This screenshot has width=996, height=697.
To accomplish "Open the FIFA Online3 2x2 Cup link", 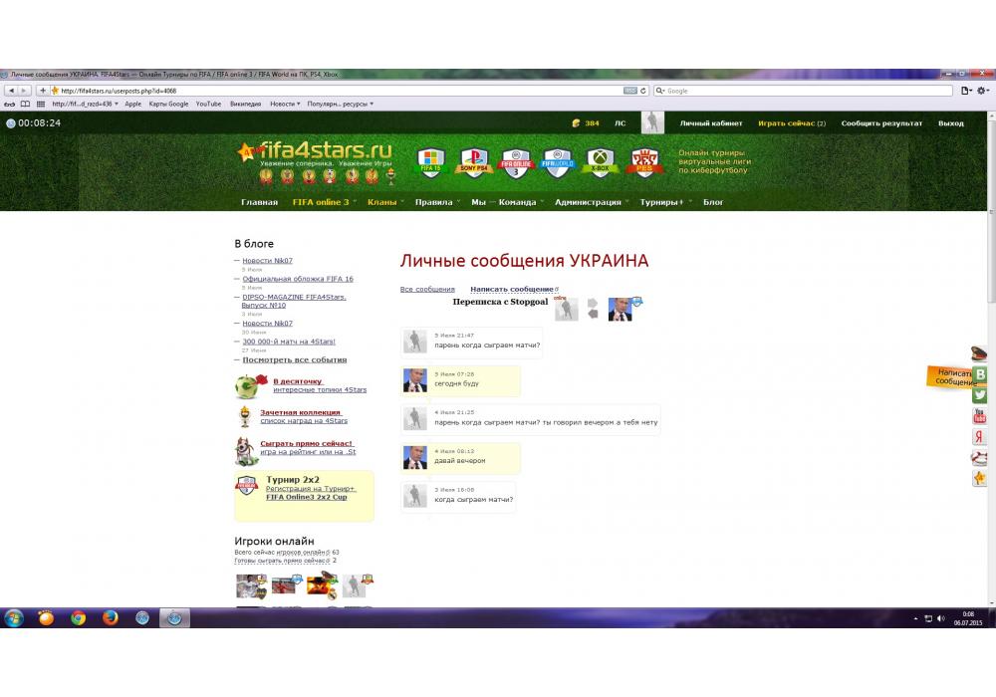I will pyautogui.click(x=306, y=497).
